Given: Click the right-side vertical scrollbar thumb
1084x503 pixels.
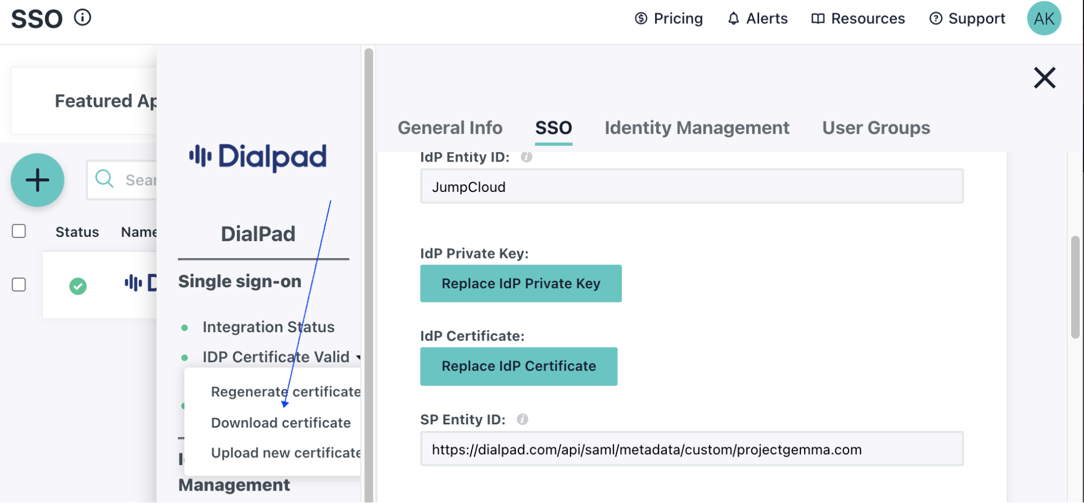Looking at the screenshot, I should coord(1075,287).
